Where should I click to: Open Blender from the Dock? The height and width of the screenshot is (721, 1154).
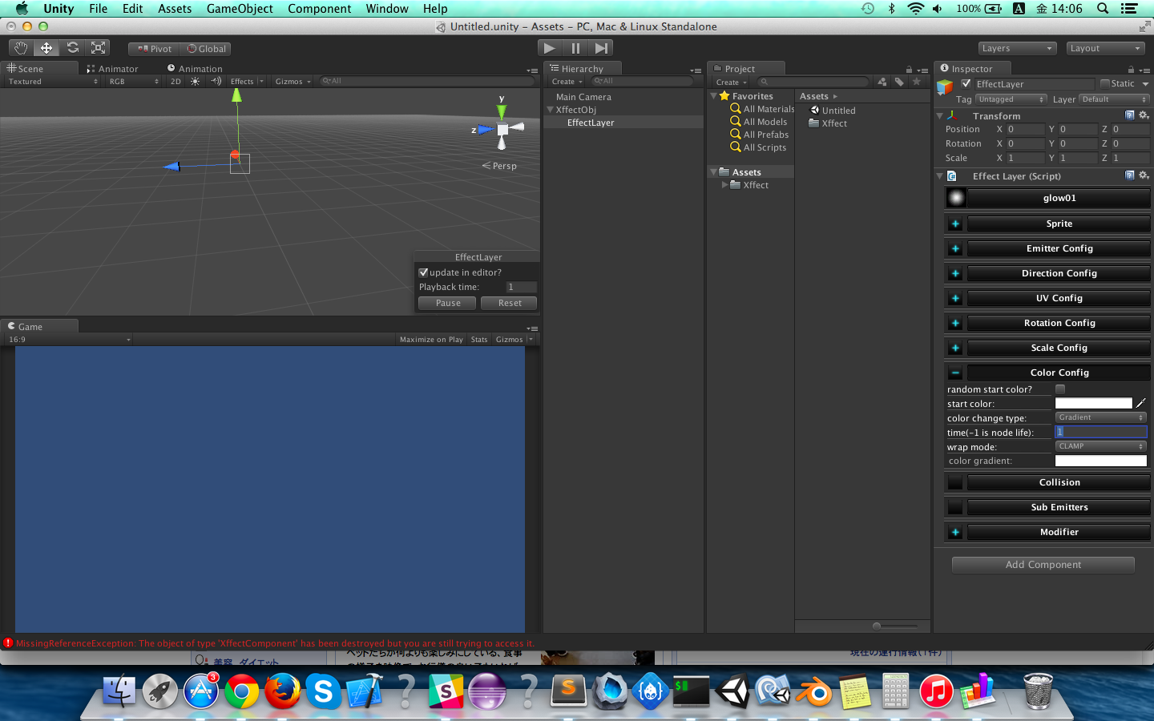[814, 691]
